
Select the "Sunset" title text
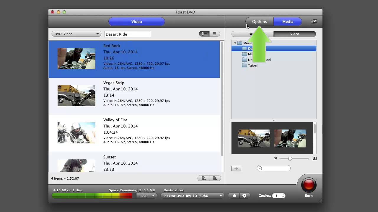click(110, 157)
